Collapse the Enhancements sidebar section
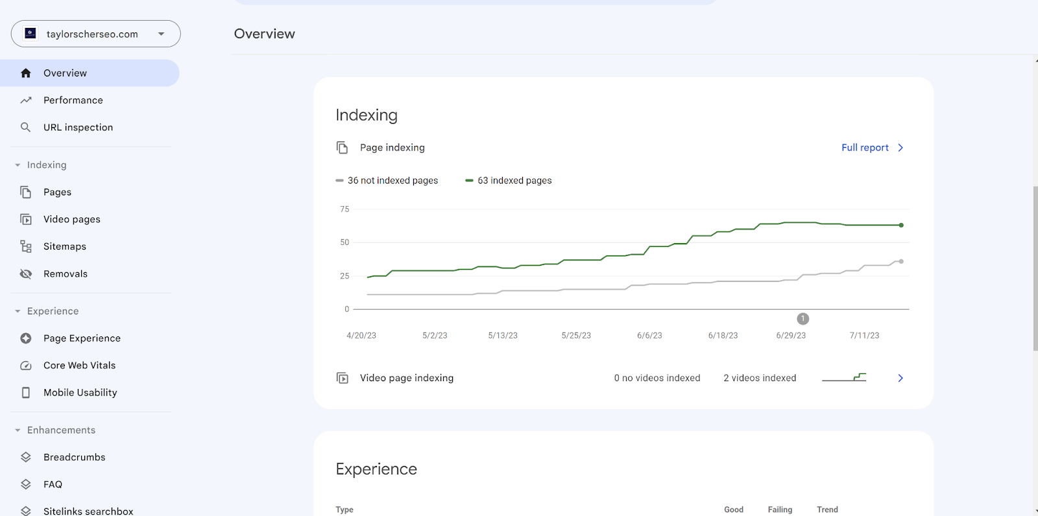The image size is (1038, 516). click(x=55, y=430)
